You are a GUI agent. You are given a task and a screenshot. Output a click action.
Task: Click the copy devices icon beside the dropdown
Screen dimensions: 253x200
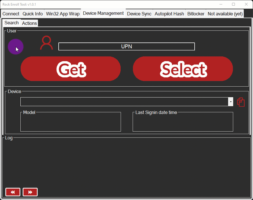pos(241,102)
